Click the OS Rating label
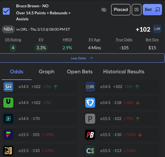The height and width of the screenshot is (157, 165). (13, 40)
